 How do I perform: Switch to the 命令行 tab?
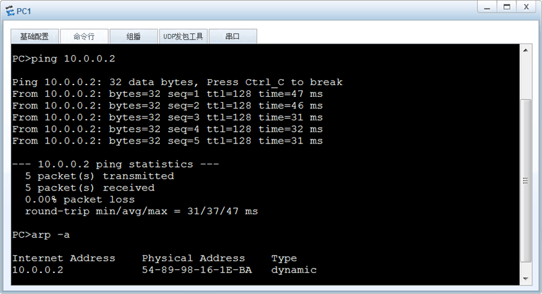tap(85, 36)
